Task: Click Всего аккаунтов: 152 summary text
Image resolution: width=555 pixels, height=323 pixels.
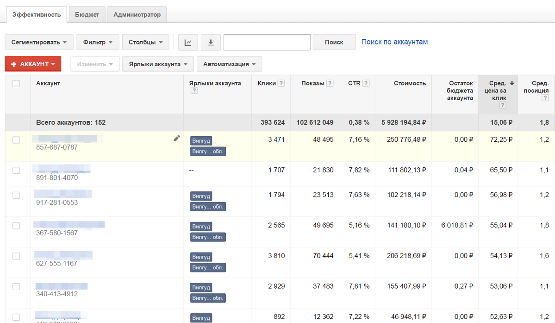Action: (x=71, y=122)
